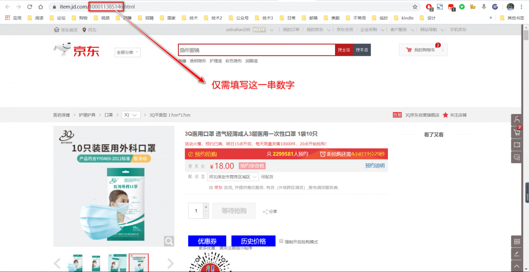Viewport: 529px width, 272px height.
Task: Open the Chrome profile avatar
Action: (510, 7)
